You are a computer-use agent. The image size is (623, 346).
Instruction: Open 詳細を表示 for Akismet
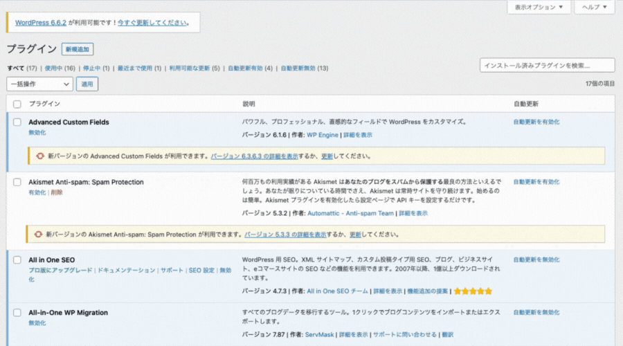(x=413, y=213)
